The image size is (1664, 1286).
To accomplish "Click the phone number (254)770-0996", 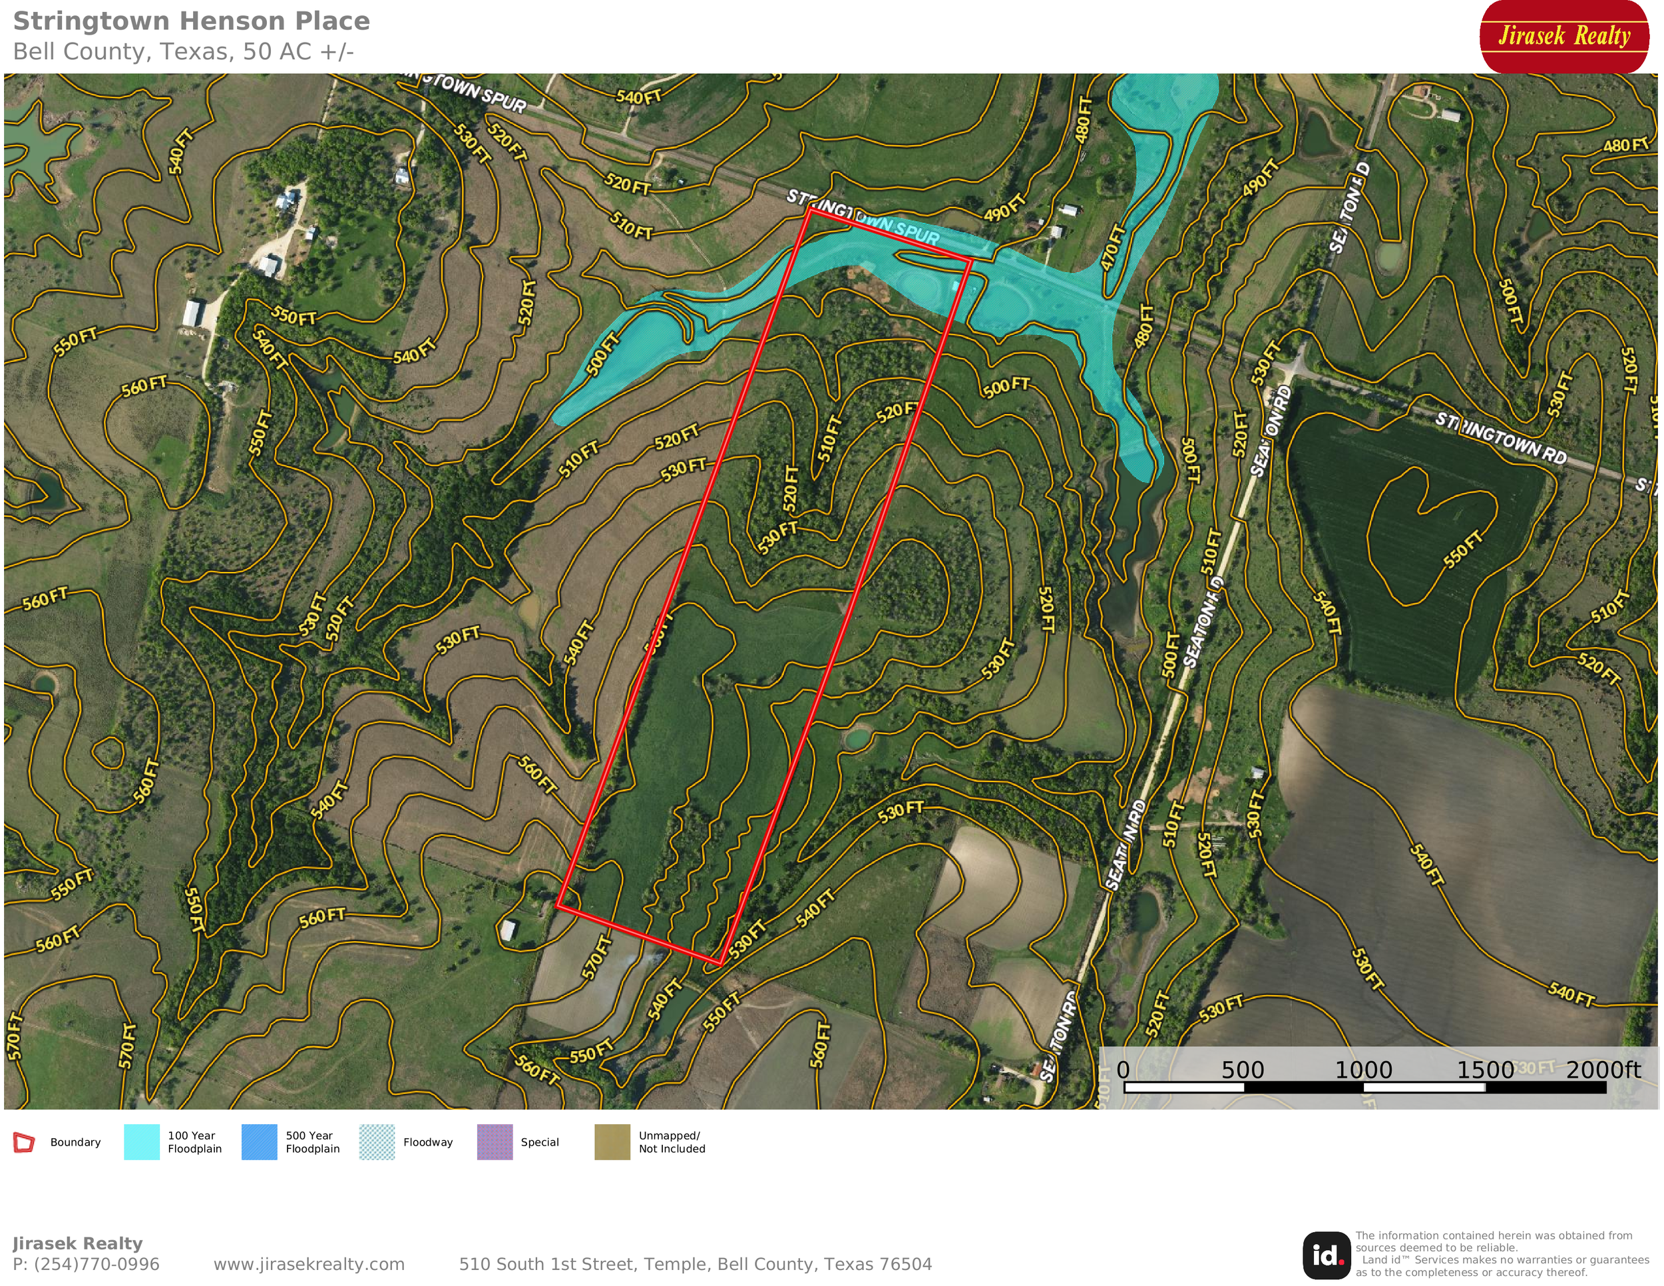I will 96,1264.
